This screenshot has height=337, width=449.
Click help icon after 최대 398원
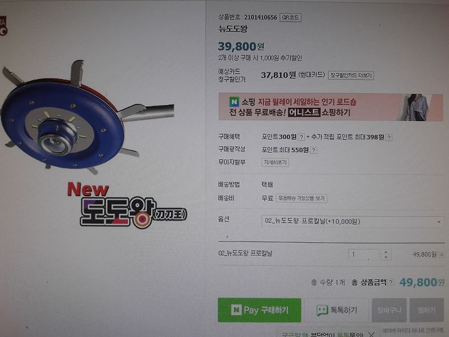389,137
